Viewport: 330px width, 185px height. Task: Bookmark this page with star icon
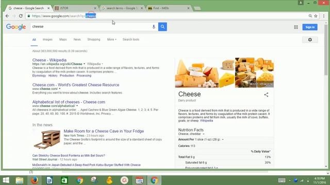(316, 16)
